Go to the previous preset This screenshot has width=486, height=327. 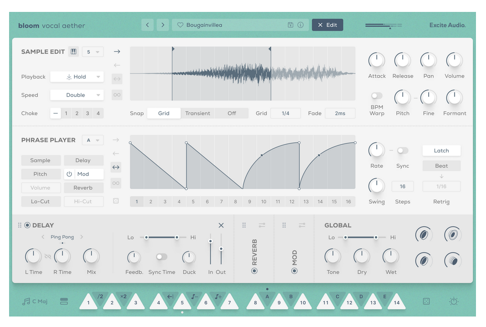click(x=148, y=25)
